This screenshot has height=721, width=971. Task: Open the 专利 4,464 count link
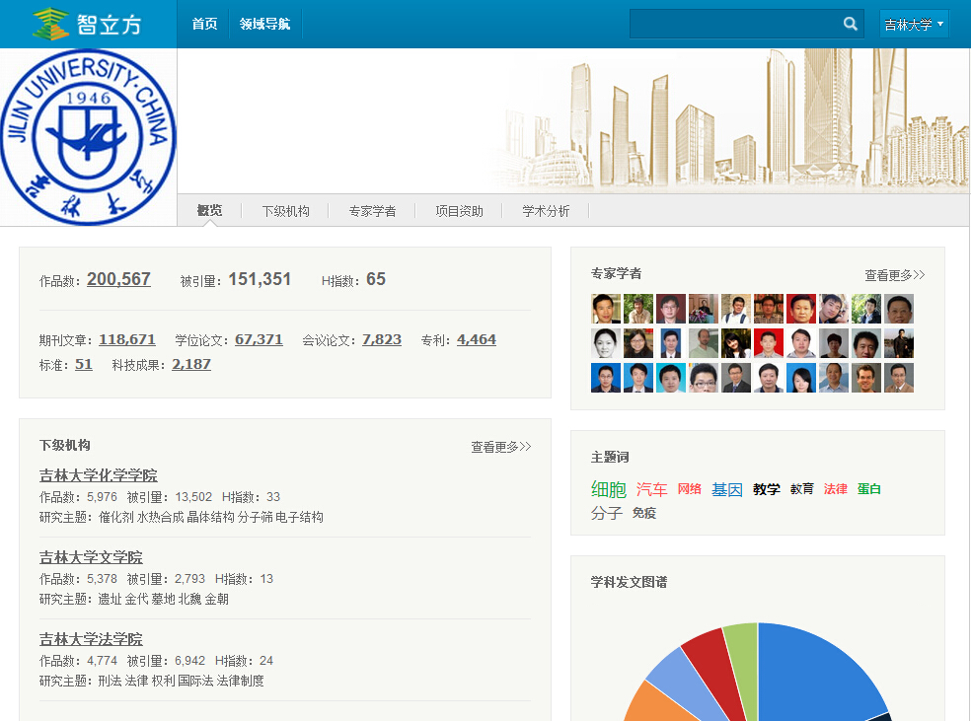pyautogui.click(x=476, y=339)
